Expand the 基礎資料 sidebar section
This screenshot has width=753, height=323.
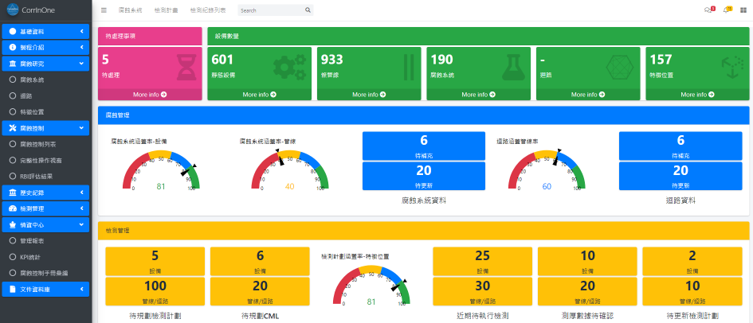[x=45, y=31]
